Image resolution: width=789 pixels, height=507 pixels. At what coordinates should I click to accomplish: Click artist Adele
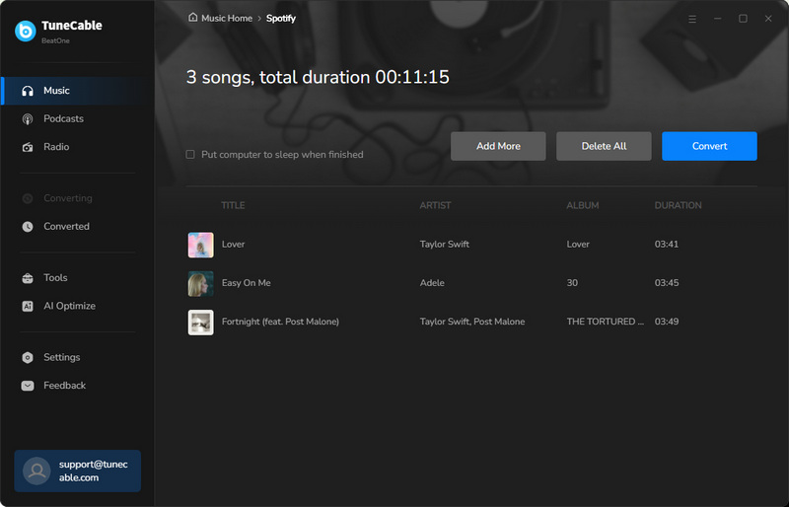(x=432, y=283)
